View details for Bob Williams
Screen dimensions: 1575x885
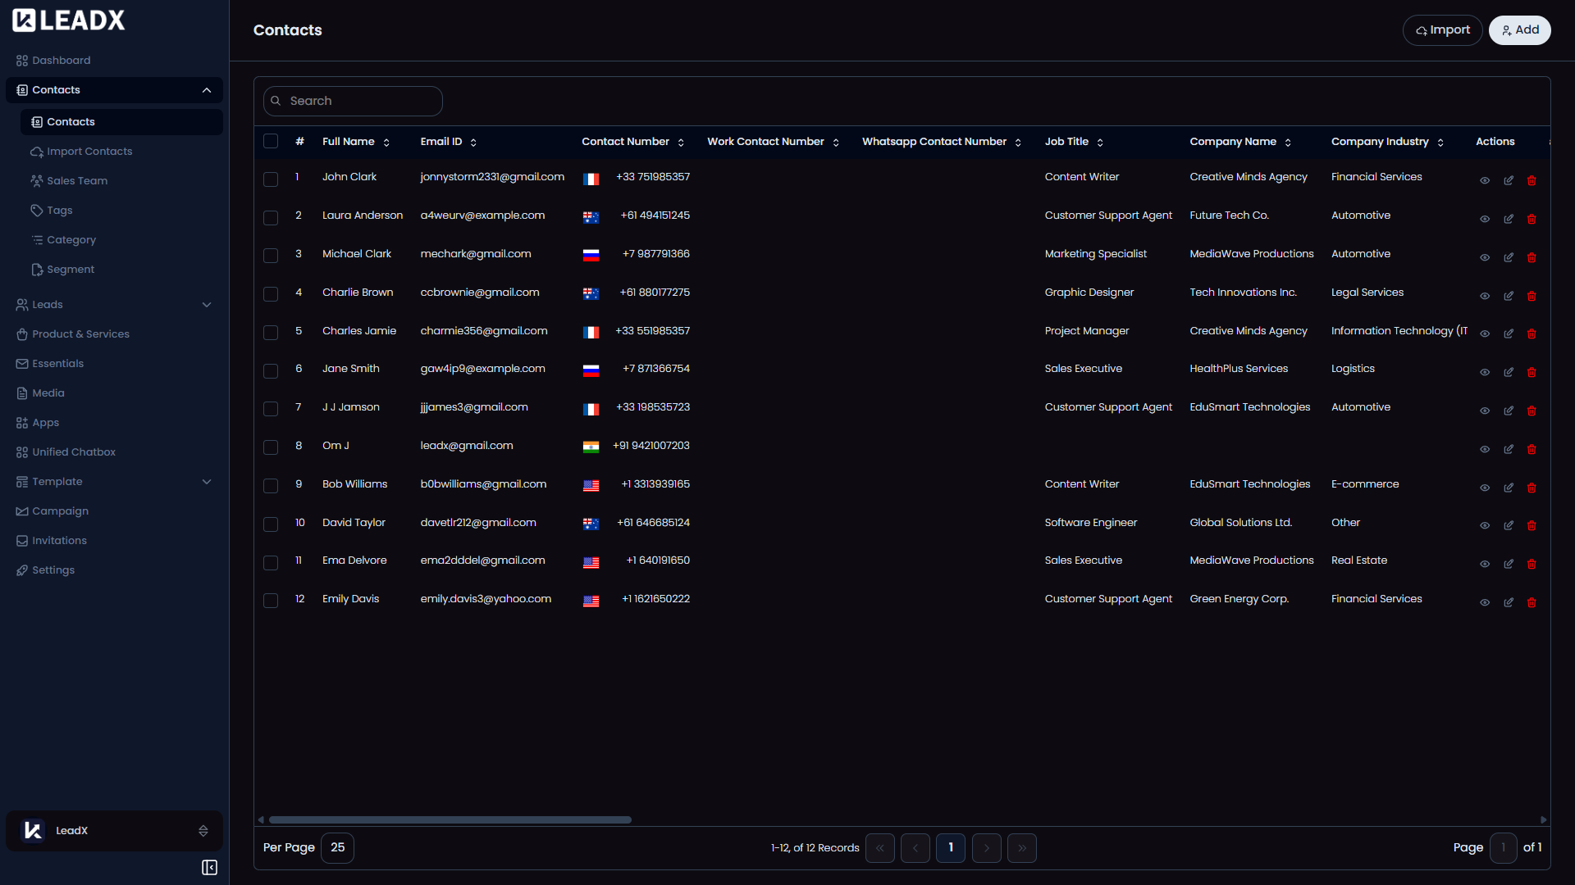tap(1484, 487)
